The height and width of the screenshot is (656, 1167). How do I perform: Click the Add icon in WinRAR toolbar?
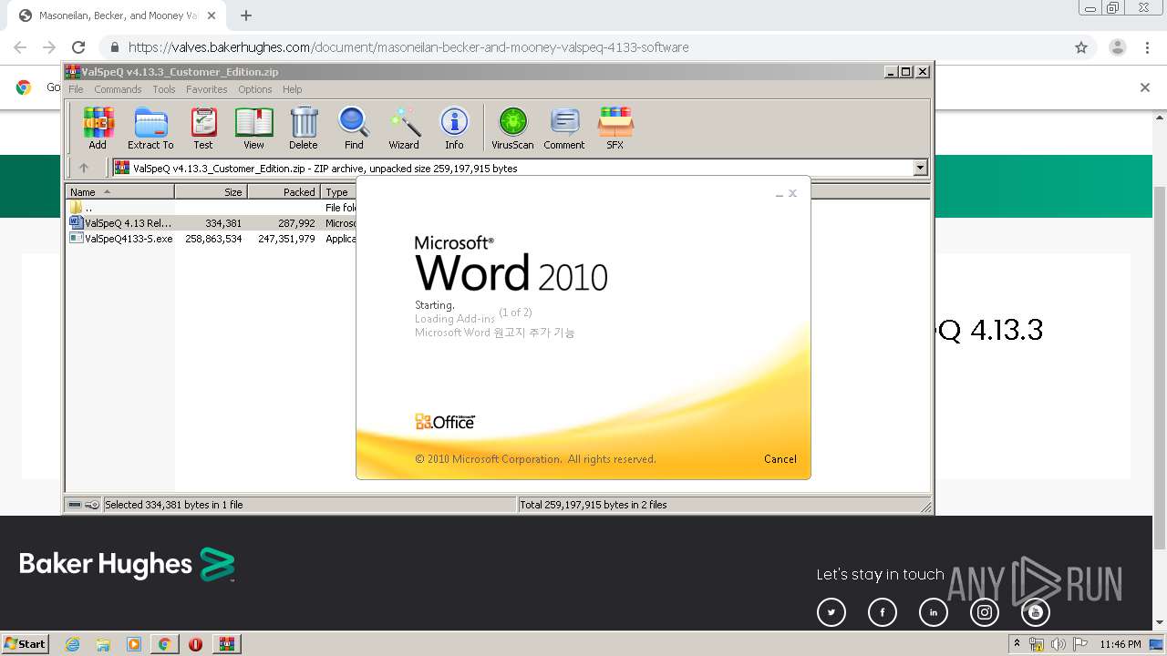(98, 128)
